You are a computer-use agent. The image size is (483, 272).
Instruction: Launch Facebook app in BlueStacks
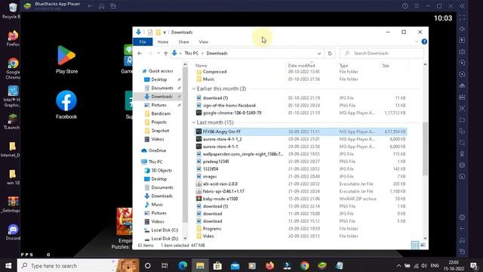66,105
